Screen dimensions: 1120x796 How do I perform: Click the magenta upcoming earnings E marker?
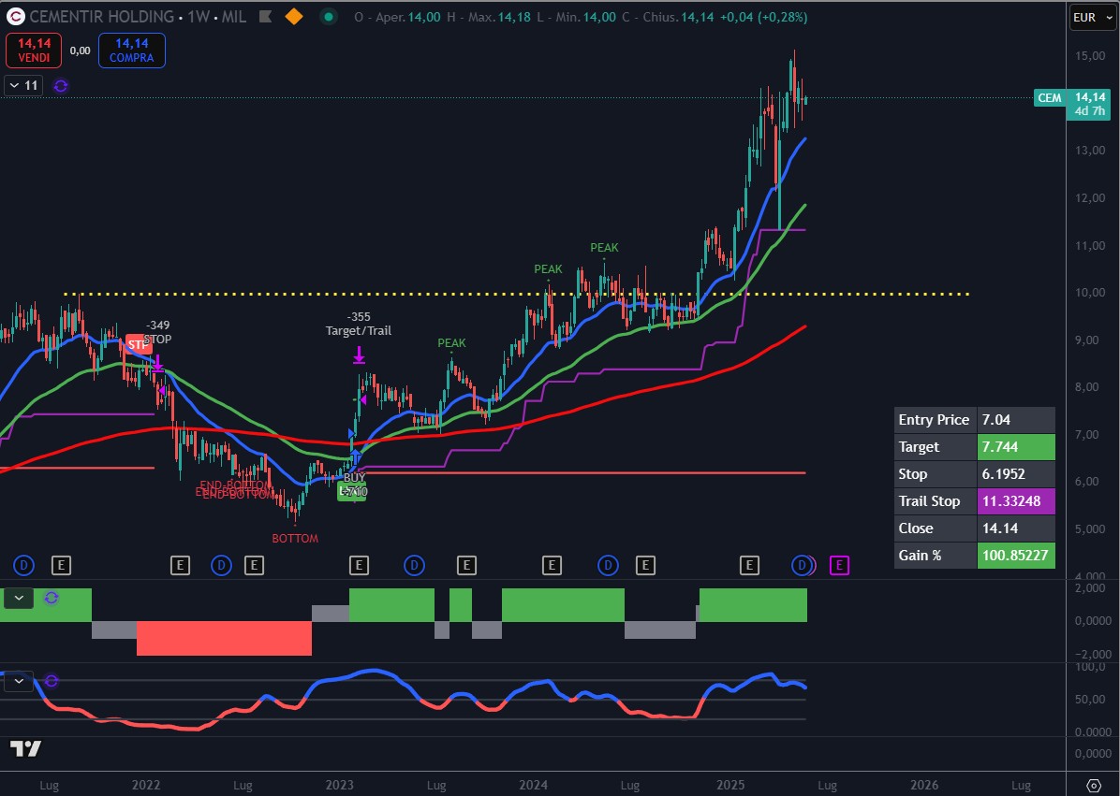click(x=839, y=565)
